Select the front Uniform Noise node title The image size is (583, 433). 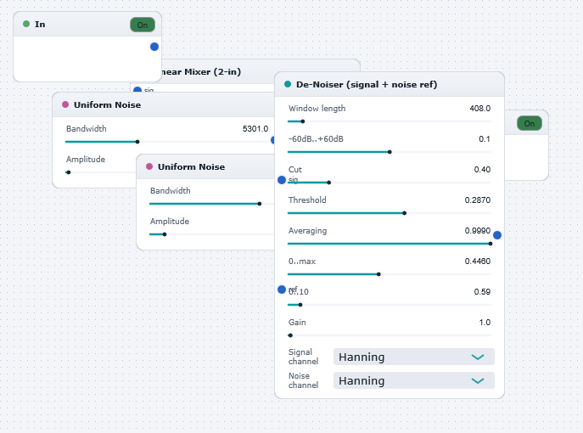coord(192,166)
